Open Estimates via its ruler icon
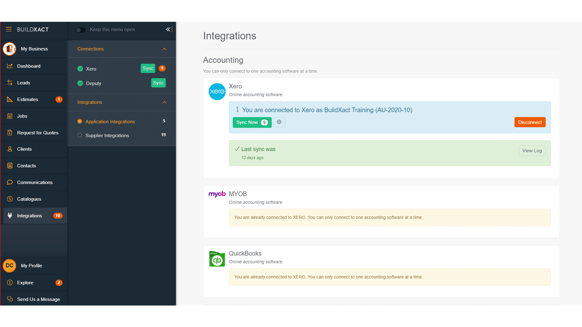This screenshot has height=327, width=582. [x=10, y=99]
